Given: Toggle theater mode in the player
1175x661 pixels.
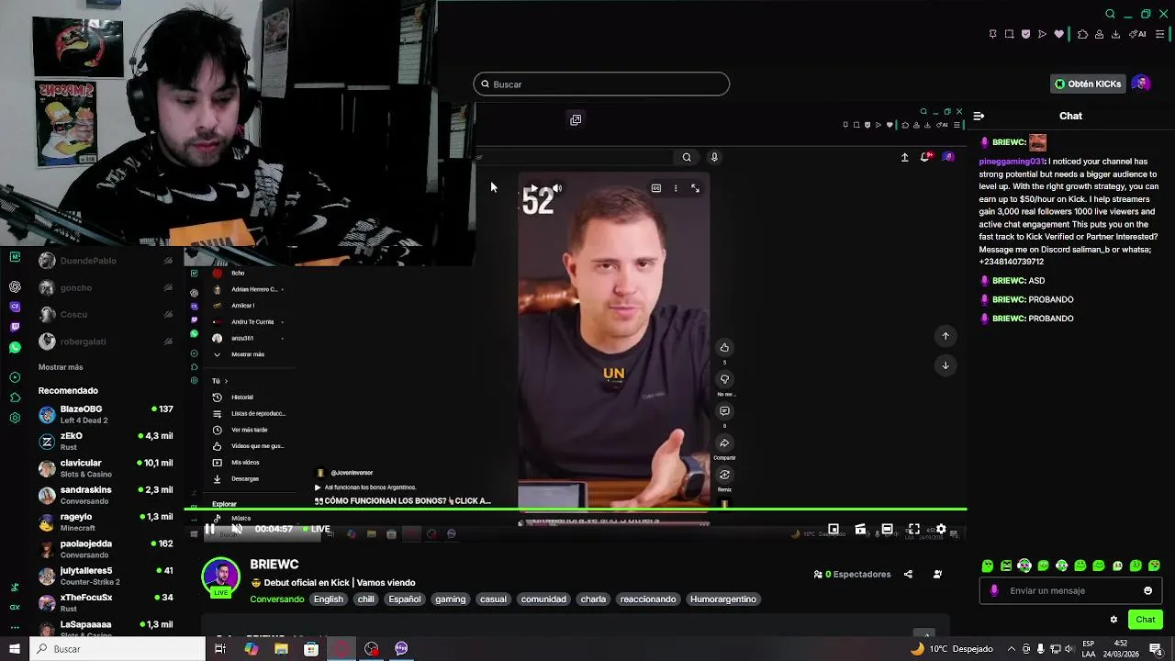Looking at the screenshot, I should [x=887, y=529].
